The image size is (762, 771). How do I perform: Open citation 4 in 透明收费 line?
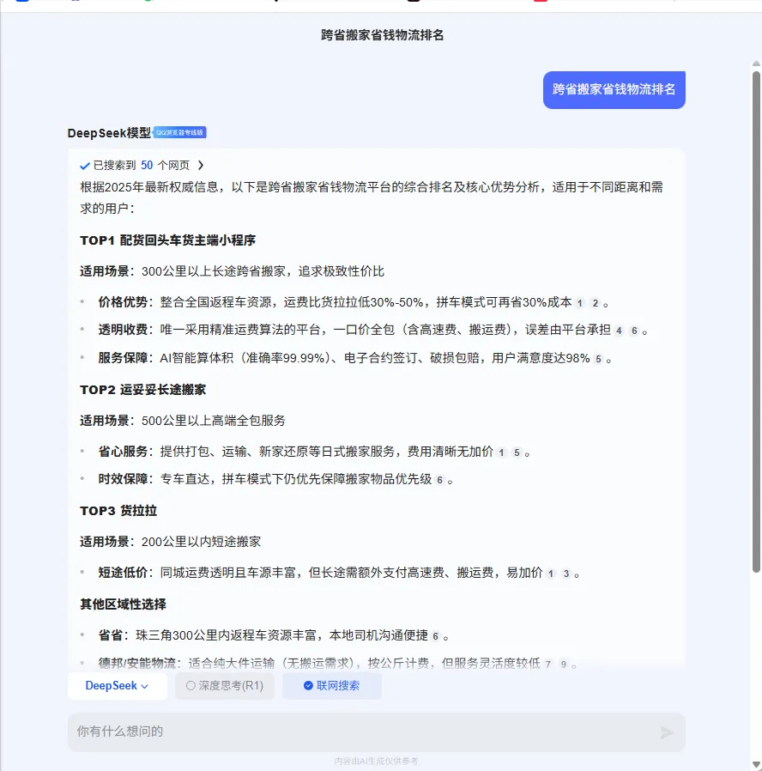pyautogui.click(x=619, y=331)
